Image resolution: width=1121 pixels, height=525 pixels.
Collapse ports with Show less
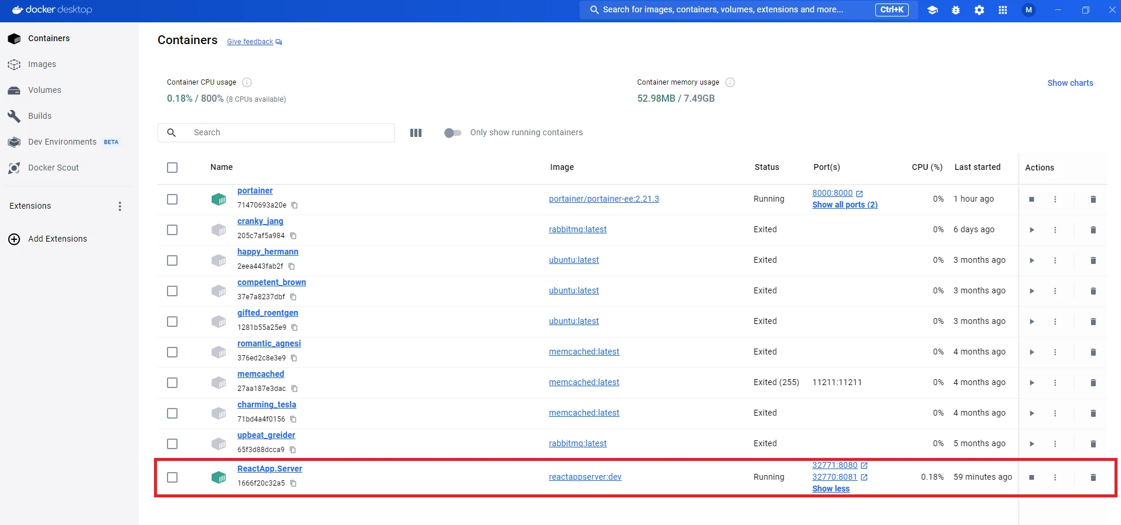tap(831, 489)
